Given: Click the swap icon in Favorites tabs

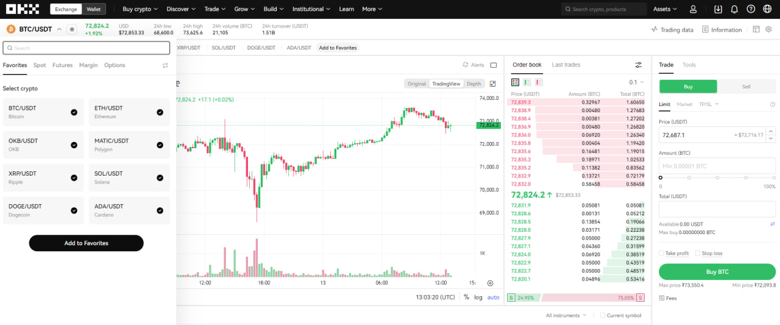Looking at the screenshot, I should point(165,65).
